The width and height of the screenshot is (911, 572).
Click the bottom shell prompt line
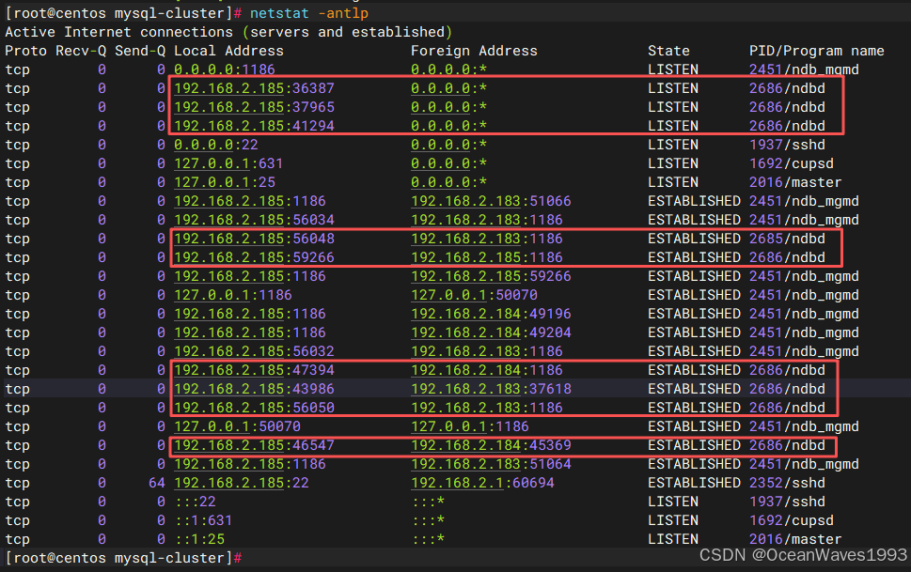click(x=123, y=558)
